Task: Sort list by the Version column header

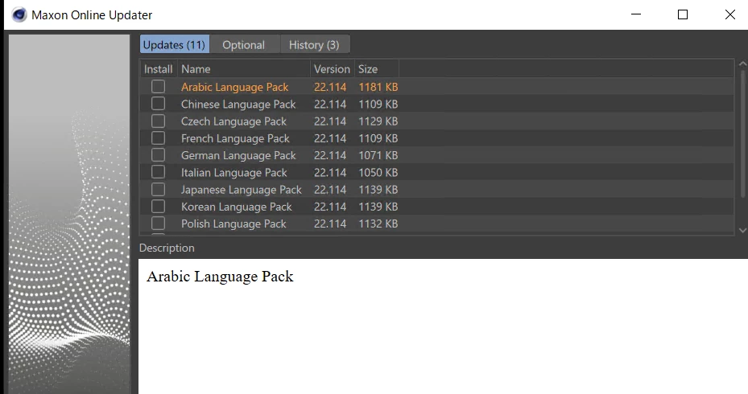Action: [332, 69]
